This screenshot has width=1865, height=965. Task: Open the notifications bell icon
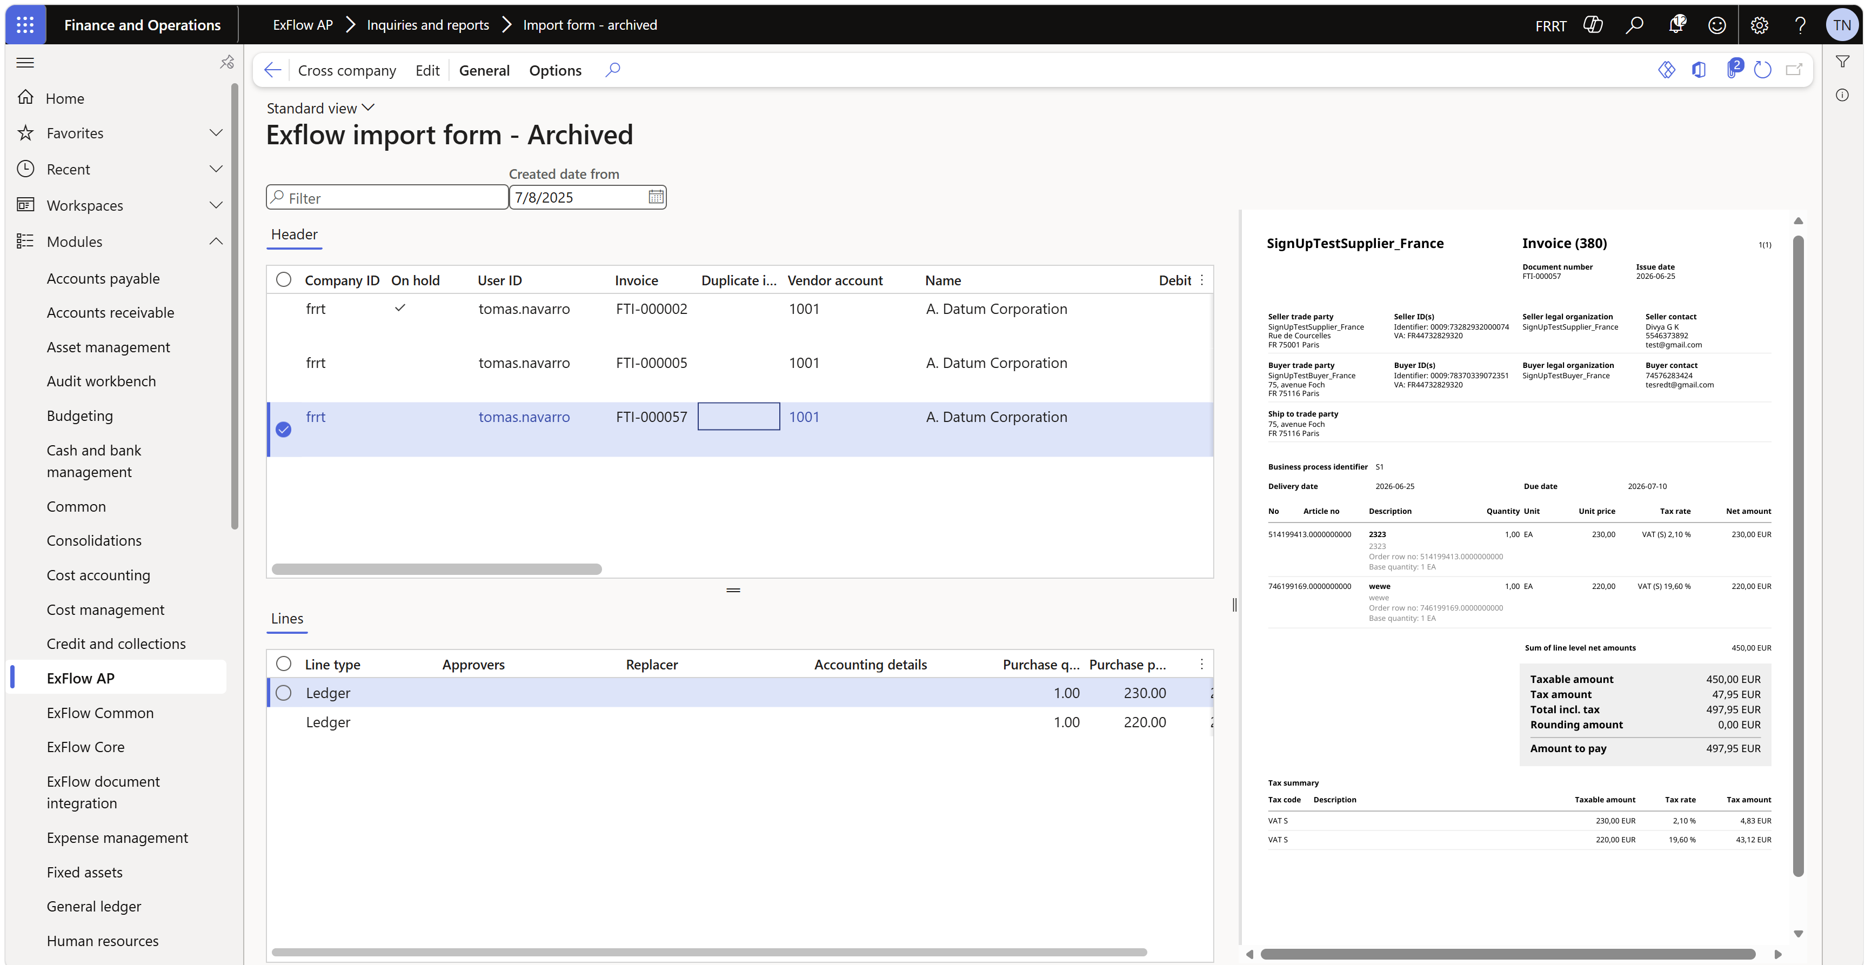(1676, 25)
